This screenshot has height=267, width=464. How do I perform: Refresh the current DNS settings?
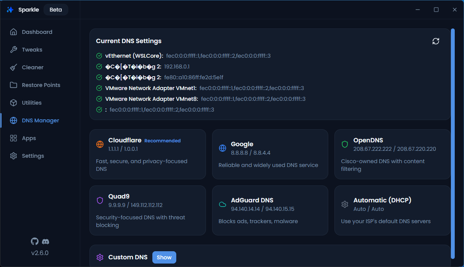(436, 41)
